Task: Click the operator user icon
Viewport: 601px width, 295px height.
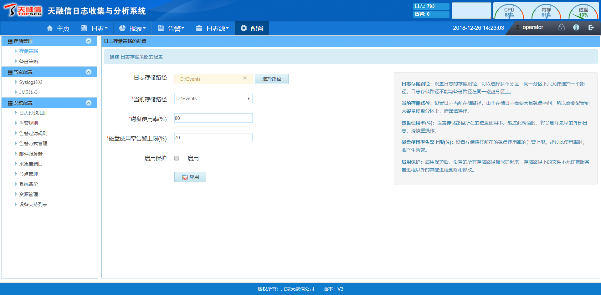Action: click(518, 28)
